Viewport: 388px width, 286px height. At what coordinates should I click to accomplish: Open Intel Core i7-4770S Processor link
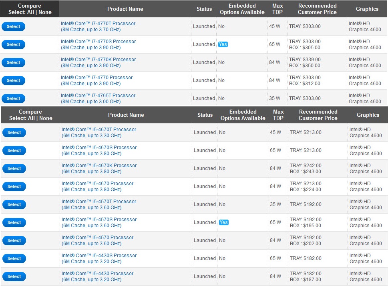tap(98, 44)
